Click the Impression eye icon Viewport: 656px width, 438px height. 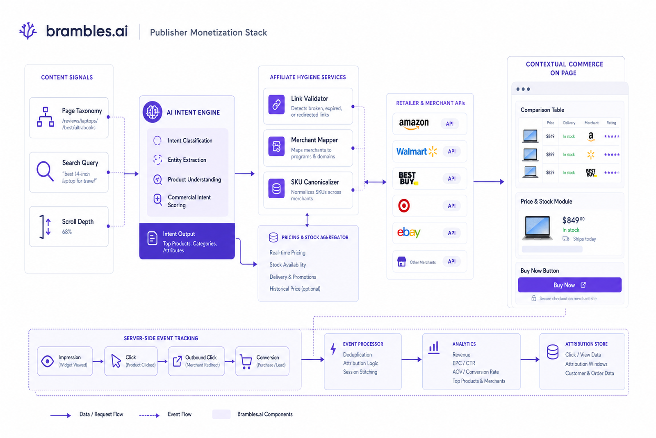48,361
